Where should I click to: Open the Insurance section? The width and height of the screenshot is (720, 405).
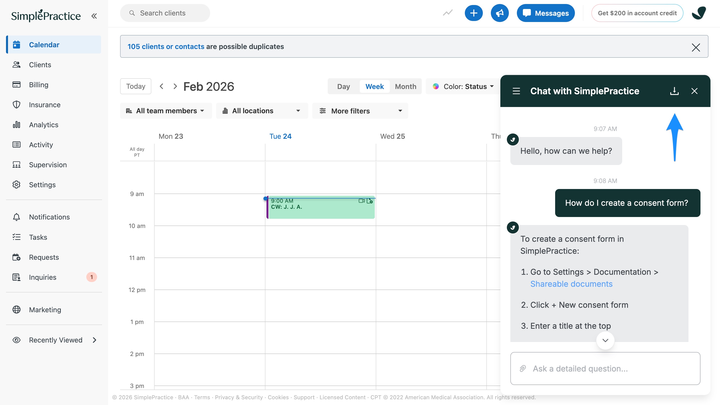[x=54, y=105]
